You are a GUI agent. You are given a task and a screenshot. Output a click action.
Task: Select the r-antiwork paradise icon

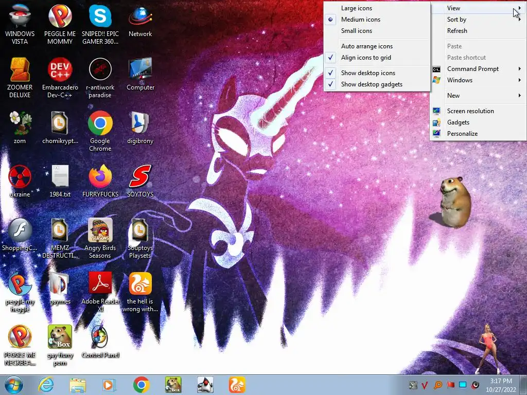click(100, 77)
